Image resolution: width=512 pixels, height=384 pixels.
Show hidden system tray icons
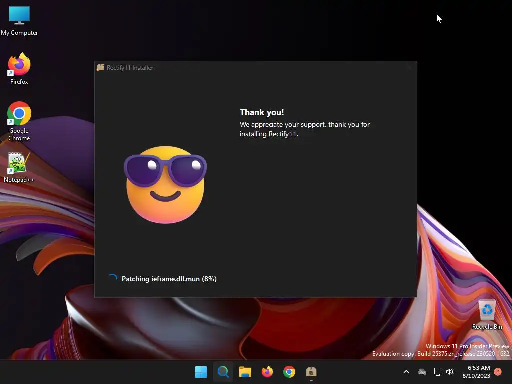click(406, 372)
